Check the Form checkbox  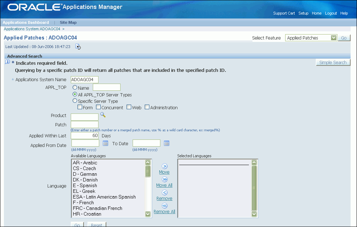[x=80, y=107]
